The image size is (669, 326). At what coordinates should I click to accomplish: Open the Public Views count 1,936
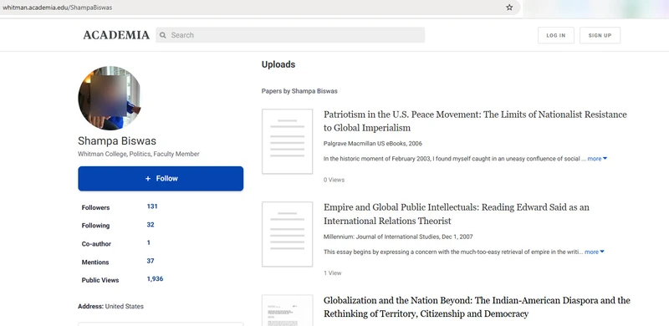(155, 279)
